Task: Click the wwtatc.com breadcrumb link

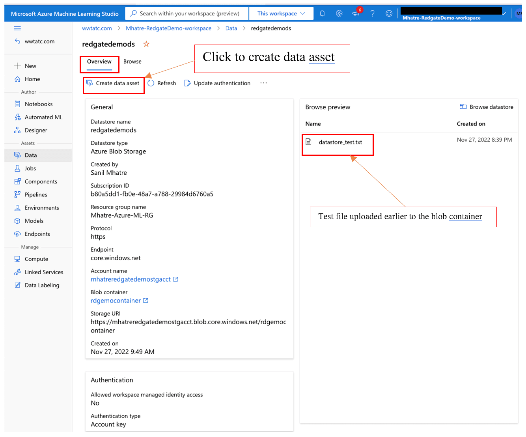Action: pos(97,28)
